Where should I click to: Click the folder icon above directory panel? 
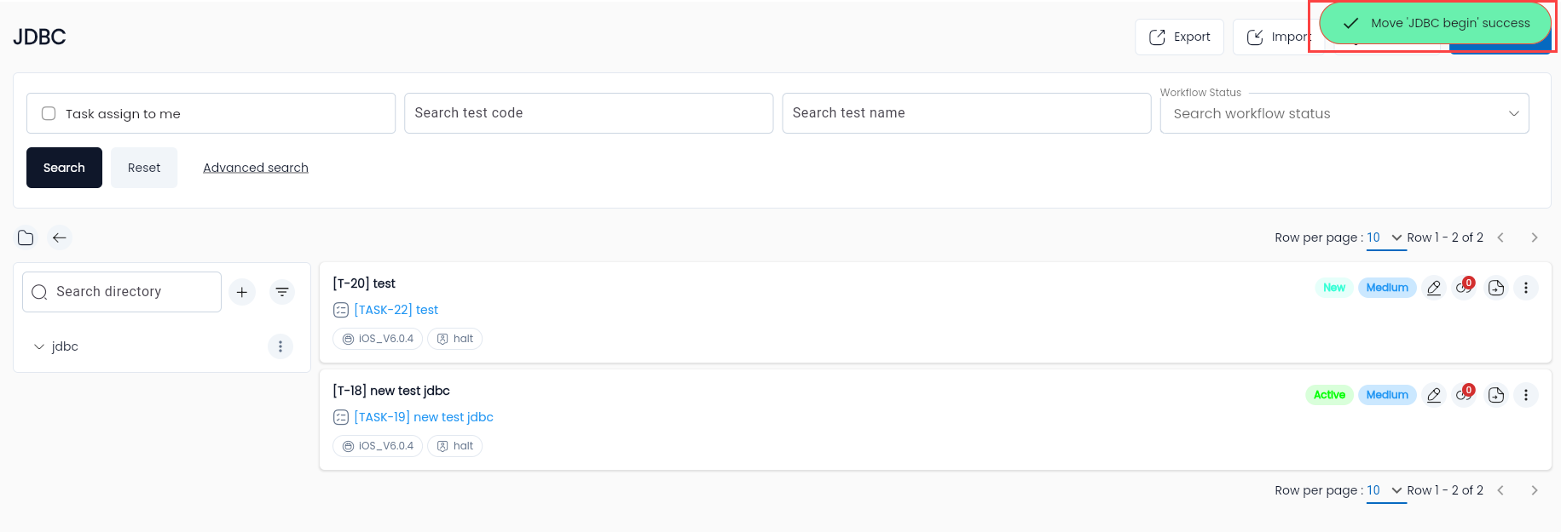click(26, 237)
